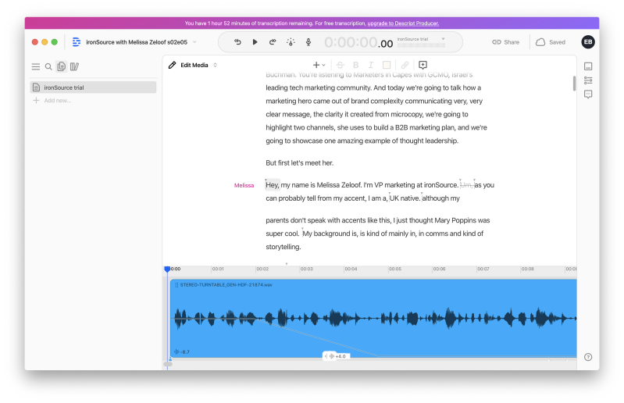Click the cloud Saved status icon

pyautogui.click(x=540, y=41)
